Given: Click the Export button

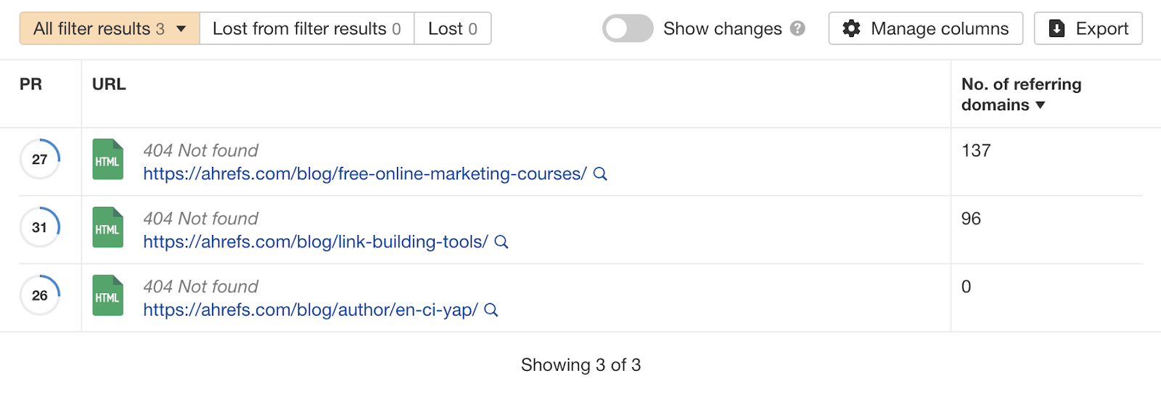Looking at the screenshot, I should point(1088,29).
